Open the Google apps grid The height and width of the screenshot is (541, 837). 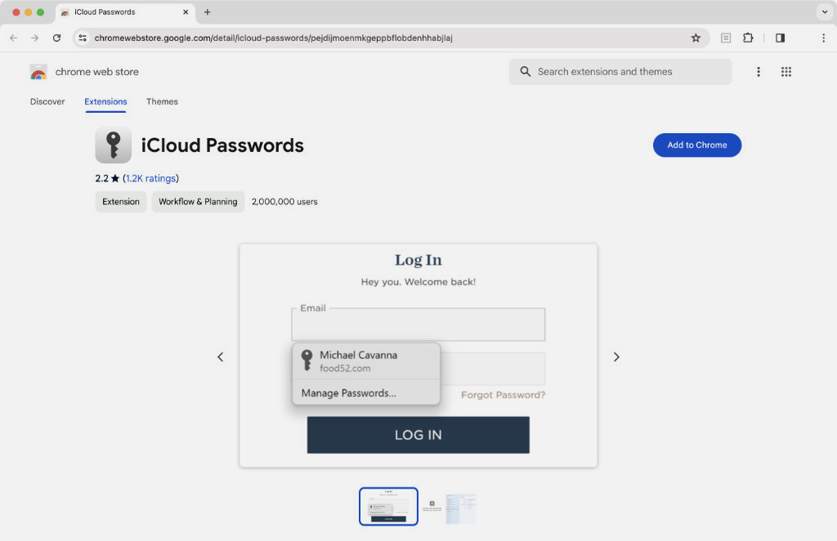(x=786, y=72)
